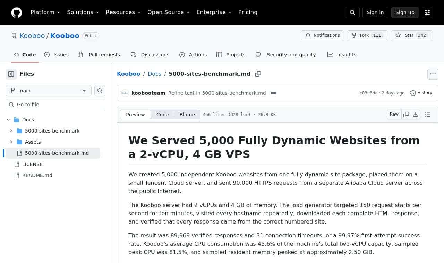Collapse the file tree side panel
The width and height of the screenshot is (444, 263).
click(x=11, y=74)
